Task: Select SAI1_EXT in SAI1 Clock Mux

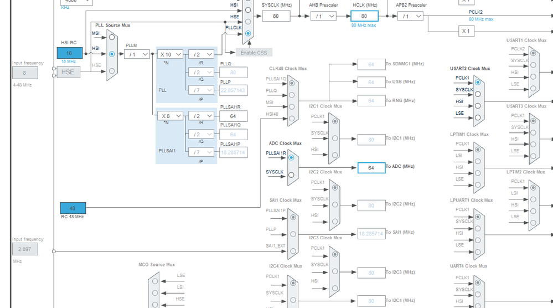Action: [293, 251]
